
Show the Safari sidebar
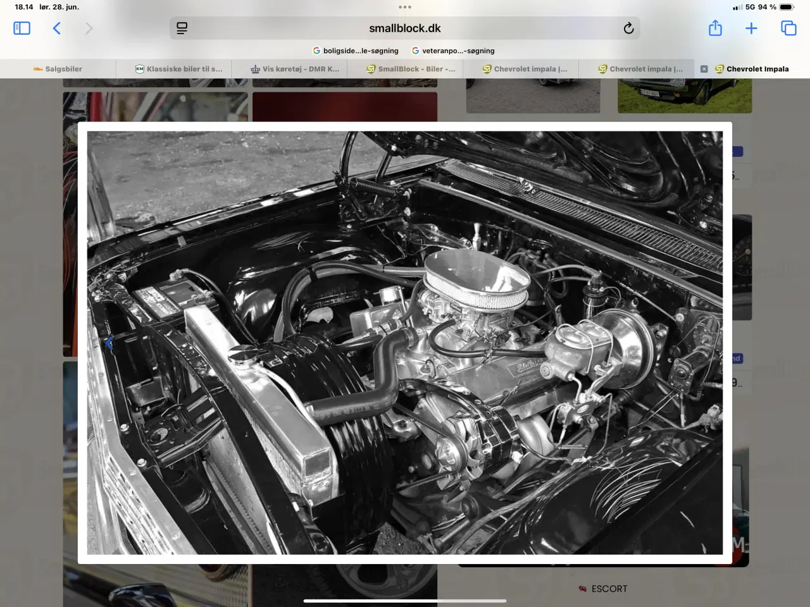click(22, 28)
